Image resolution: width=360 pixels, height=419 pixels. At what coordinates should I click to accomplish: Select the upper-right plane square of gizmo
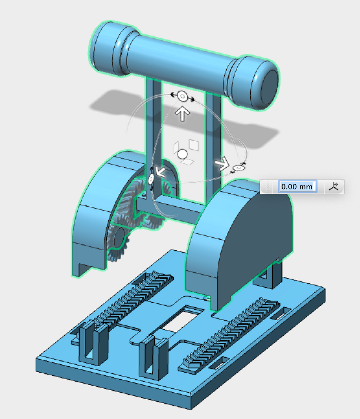194,144
